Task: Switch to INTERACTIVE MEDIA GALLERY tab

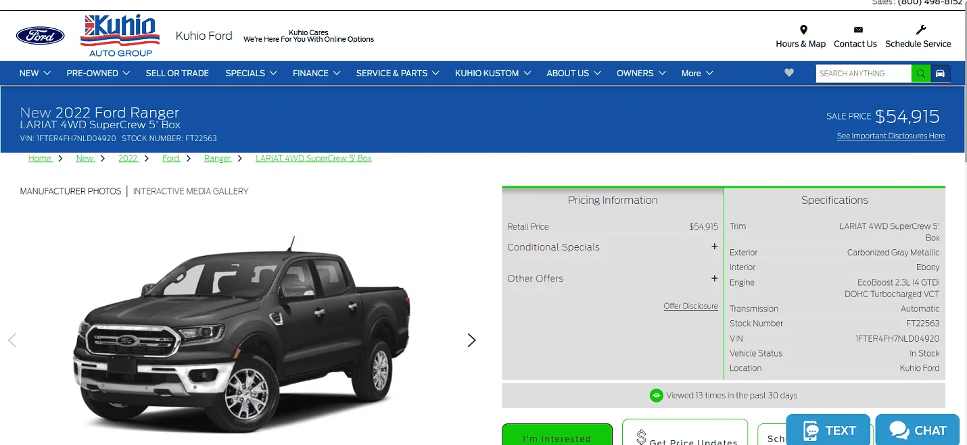Action: [x=191, y=191]
